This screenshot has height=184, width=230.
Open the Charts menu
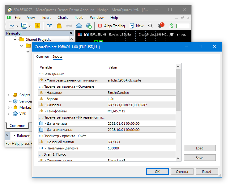pyautogui.click(x=63, y=18)
